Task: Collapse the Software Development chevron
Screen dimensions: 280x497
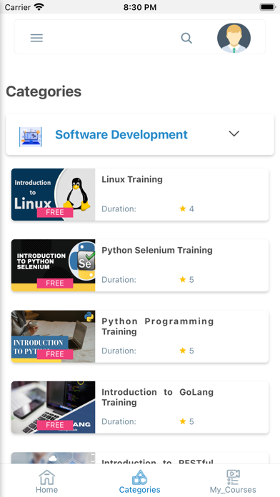Action: coord(234,134)
